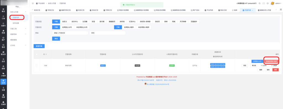The image size is (283, 109).
Task: Click the 新建页面 button
Action: [x=39, y=46]
